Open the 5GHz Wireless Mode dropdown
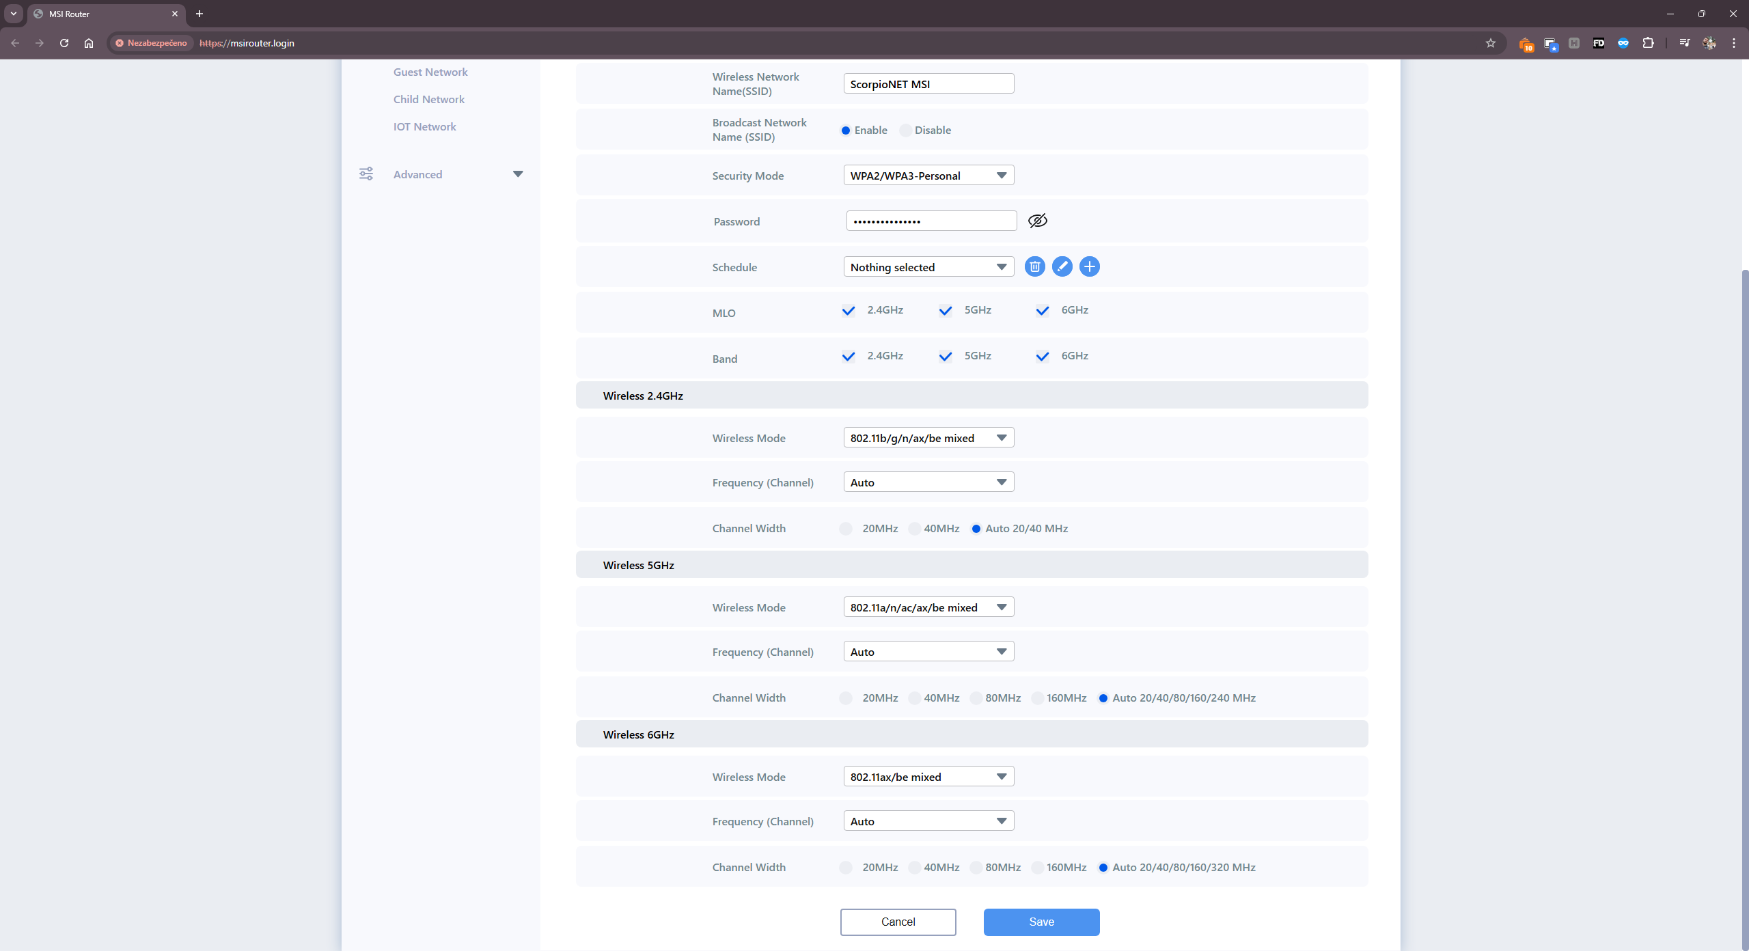 pos(928,607)
